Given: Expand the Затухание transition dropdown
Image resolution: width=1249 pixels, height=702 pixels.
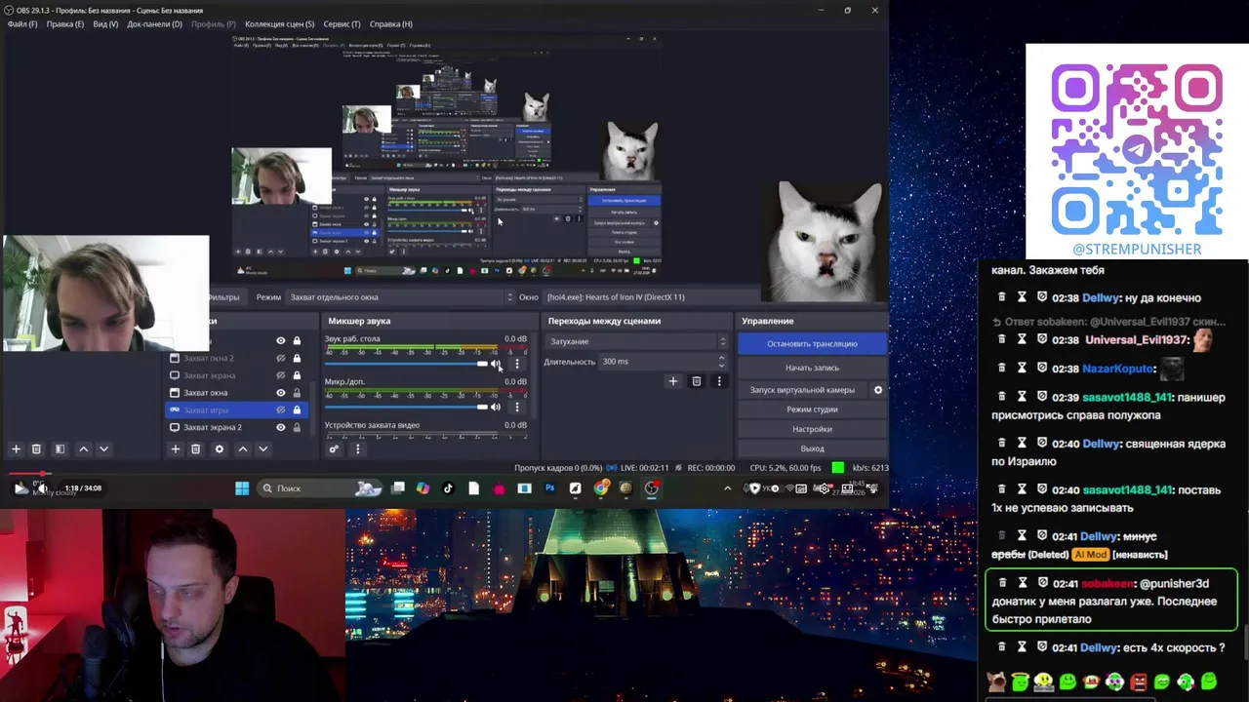Looking at the screenshot, I should tap(636, 341).
